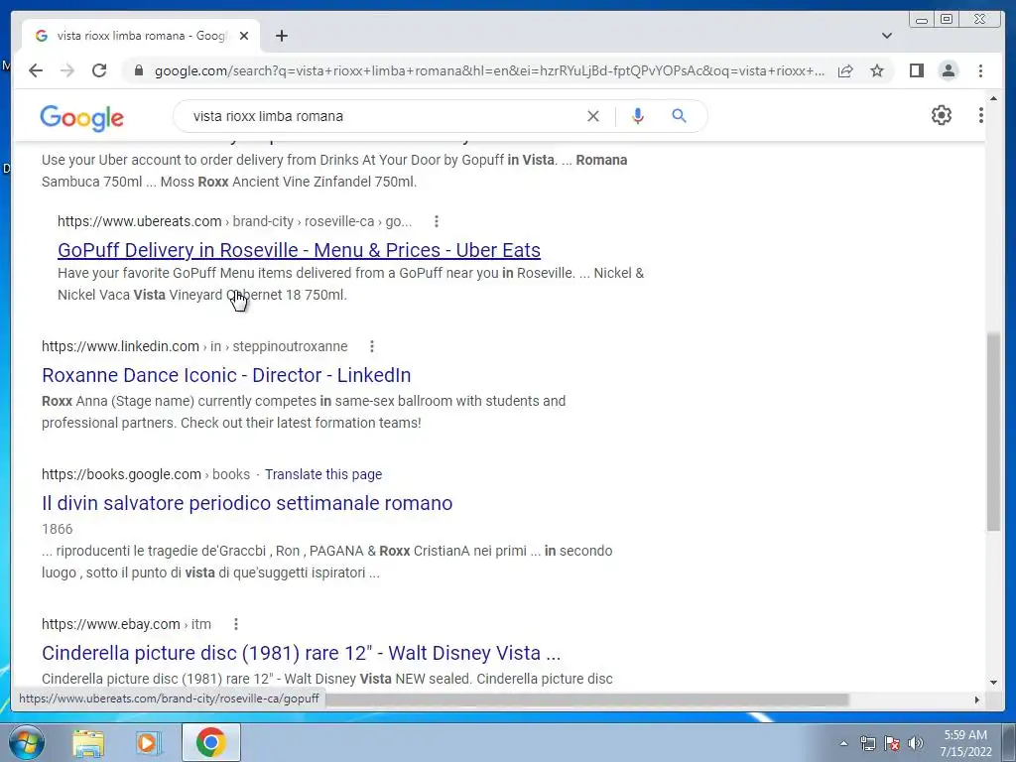
Task: Click the Roxx Anna stage name snippet
Action: pos(304,412)
